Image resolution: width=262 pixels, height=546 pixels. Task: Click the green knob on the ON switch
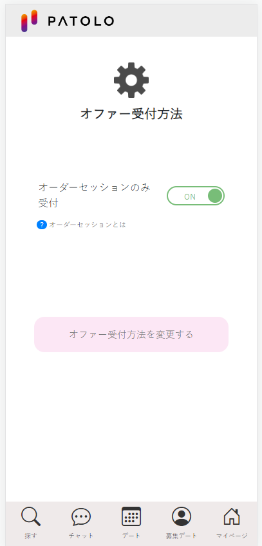tap(215, 196)
